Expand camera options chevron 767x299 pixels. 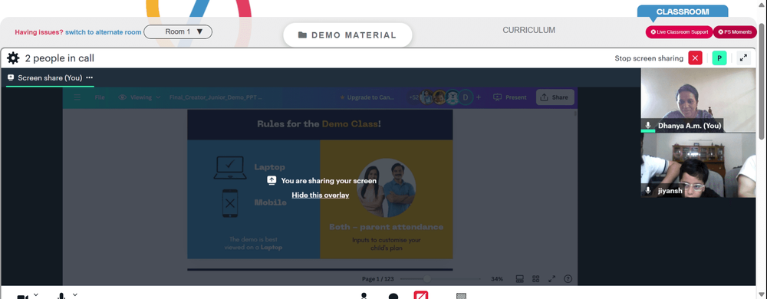point(36,294)
